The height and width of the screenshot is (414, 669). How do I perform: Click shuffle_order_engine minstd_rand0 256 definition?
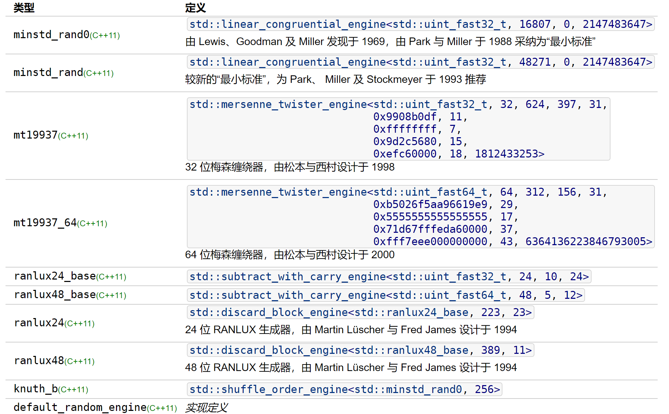point(344,389)
